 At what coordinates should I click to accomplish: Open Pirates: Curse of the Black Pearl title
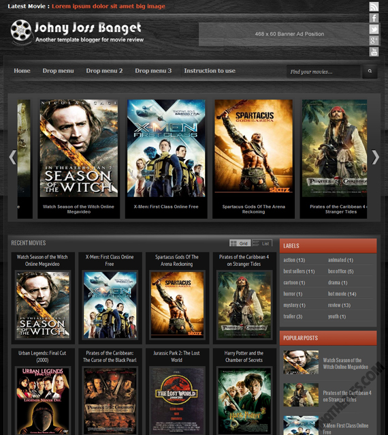[110, 357]
